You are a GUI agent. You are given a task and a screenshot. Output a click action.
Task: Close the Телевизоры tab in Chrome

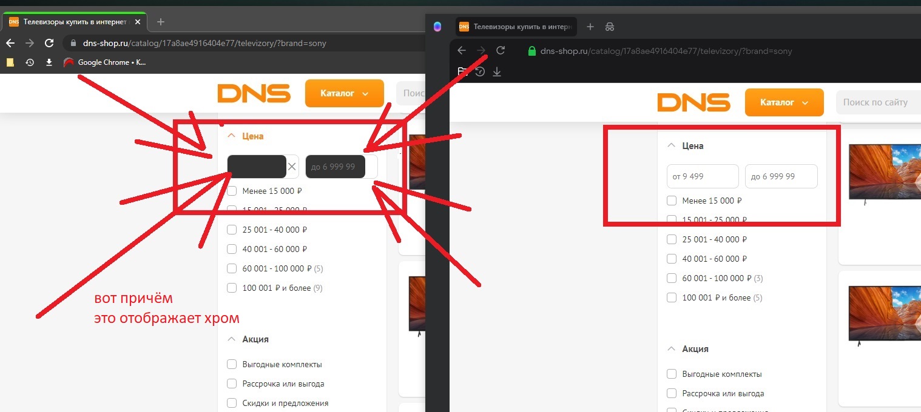point(137,22)
